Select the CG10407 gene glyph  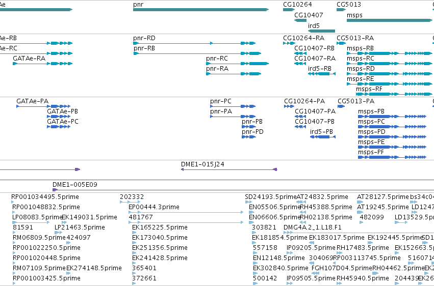[300, 20]
